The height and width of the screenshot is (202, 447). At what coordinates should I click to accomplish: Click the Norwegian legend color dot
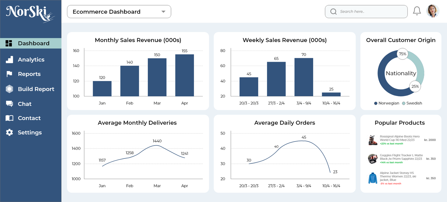click(x=376, y=103)
